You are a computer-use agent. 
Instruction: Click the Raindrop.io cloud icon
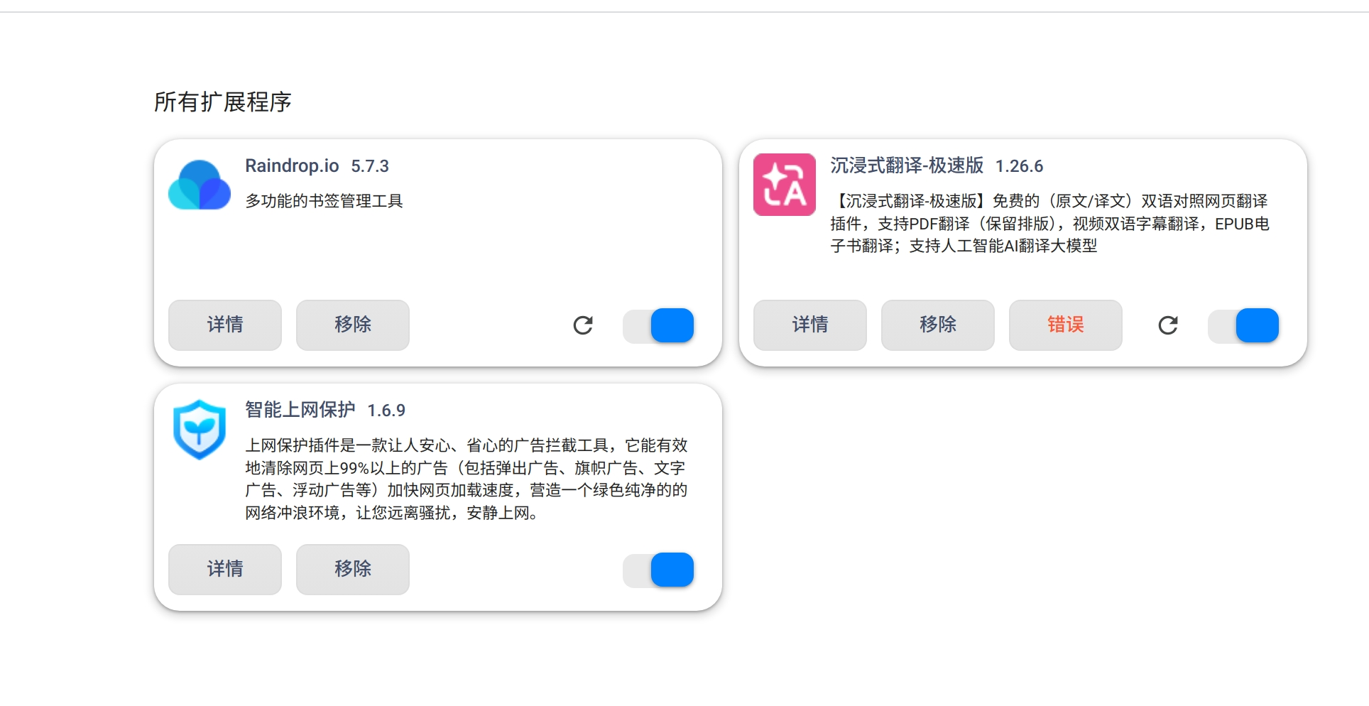pos(200,185)
